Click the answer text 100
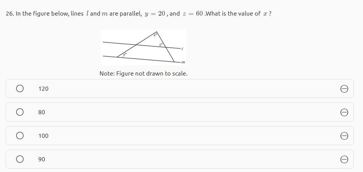 pos(43,136)
